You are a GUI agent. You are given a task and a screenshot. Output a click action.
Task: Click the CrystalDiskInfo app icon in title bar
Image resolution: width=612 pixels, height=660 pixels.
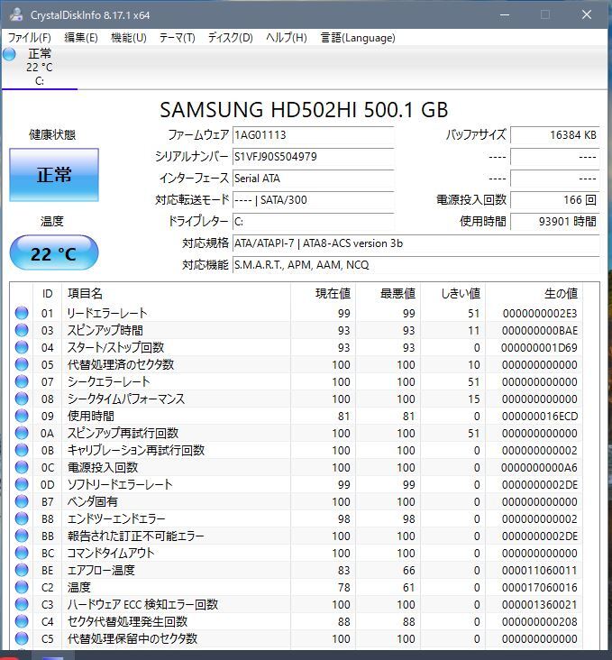pos(16,15)
